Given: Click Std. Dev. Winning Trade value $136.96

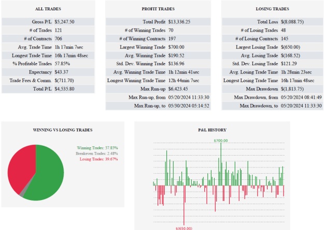Looking at the screenshot, I should 176,64.
